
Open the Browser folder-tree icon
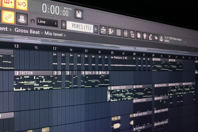[132, 34]
